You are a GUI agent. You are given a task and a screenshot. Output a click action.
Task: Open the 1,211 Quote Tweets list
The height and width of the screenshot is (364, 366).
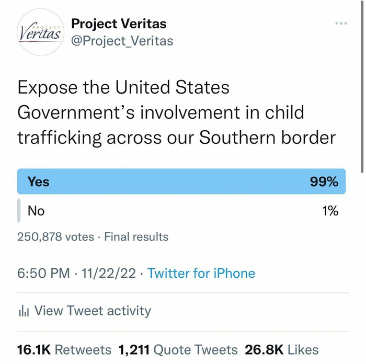178,349
